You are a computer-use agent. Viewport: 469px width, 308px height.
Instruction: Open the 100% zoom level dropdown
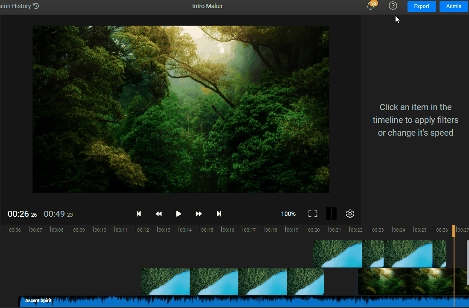pos(288,214)
